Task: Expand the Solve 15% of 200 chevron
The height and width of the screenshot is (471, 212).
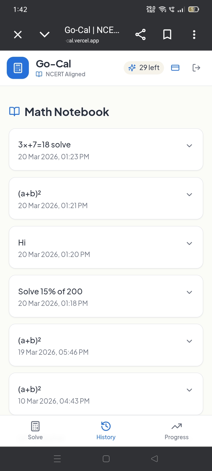Action: (x=189, y=292)
